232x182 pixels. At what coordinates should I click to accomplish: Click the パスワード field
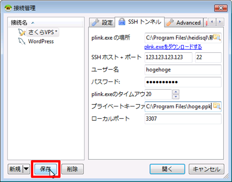click(x=183, y=82)
